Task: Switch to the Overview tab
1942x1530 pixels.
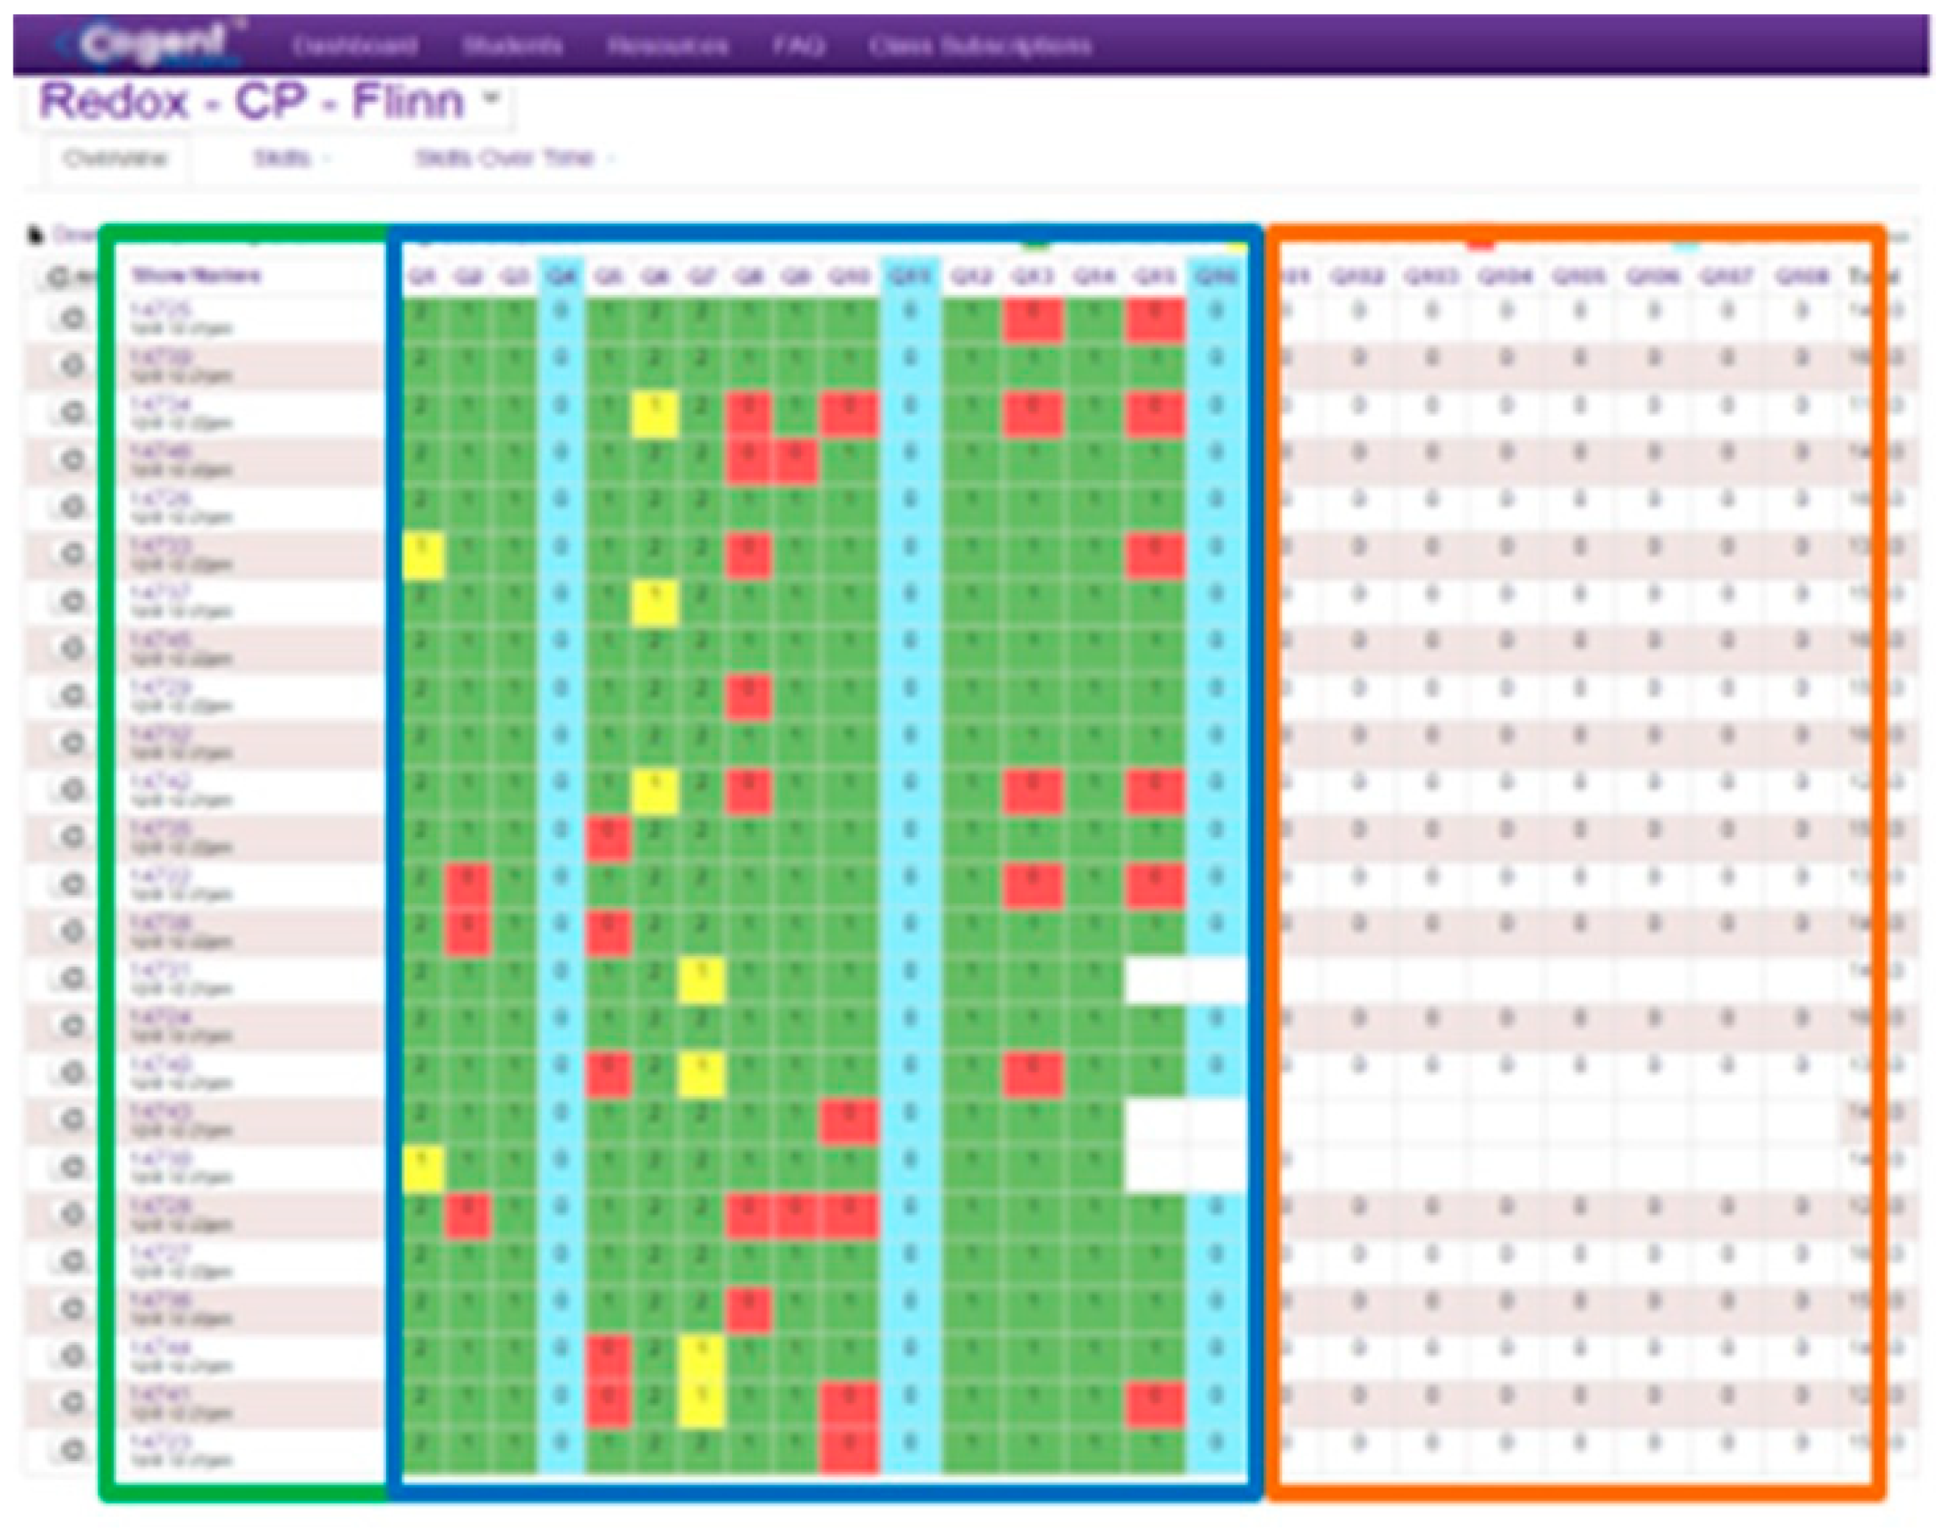Action: [115, 158]
